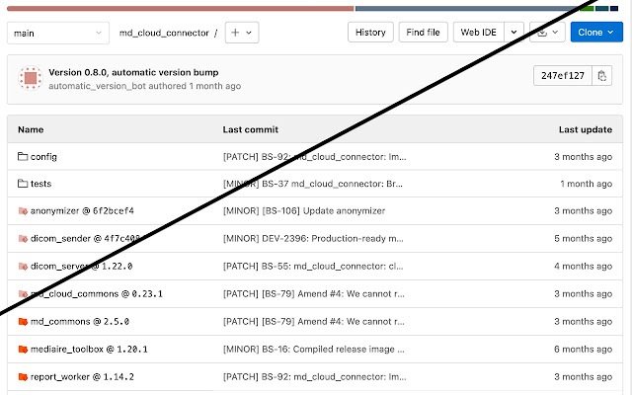Open md_commons row '[PATCH] [BS-79] Amend #4' commit
The height and width of the screenshot is (395, 632).
pyautogui.click(x=314, y=321)
